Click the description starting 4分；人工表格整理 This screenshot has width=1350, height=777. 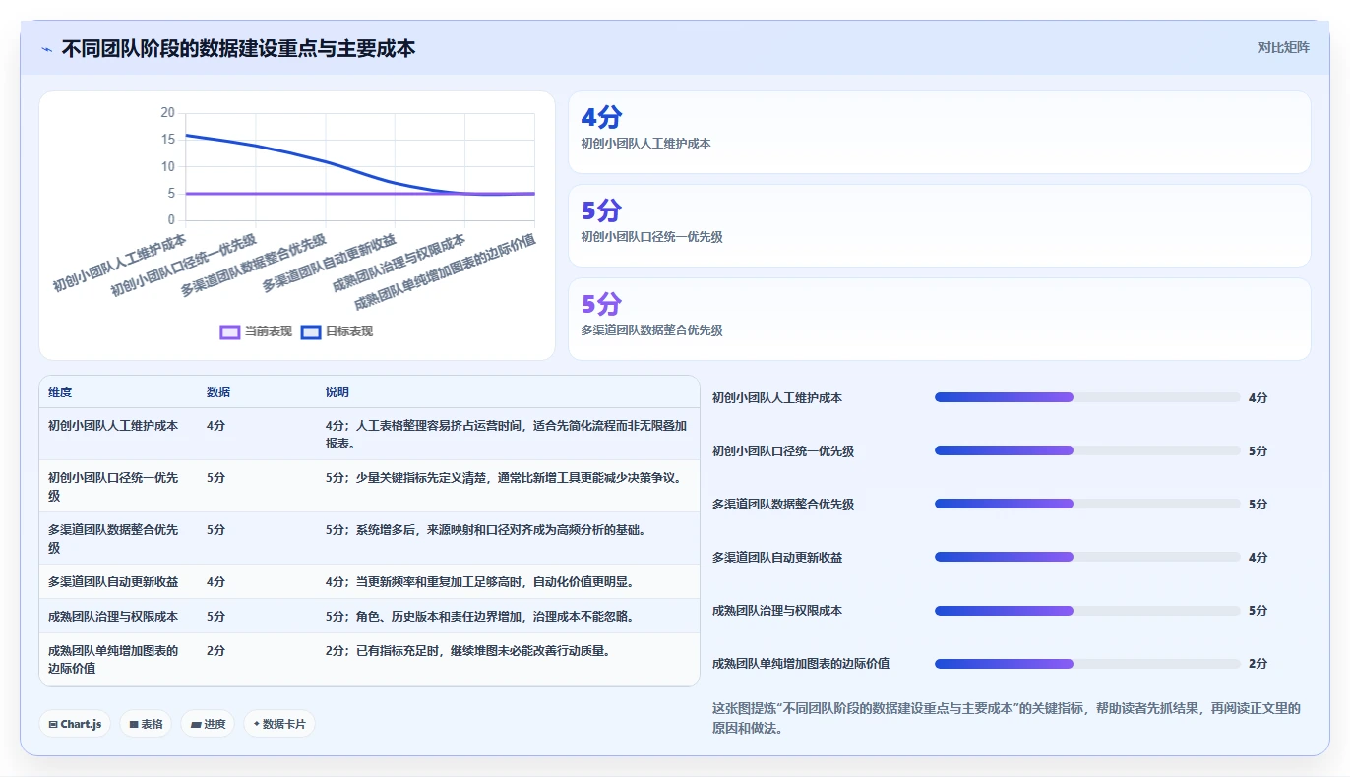(x=506, y=435)
